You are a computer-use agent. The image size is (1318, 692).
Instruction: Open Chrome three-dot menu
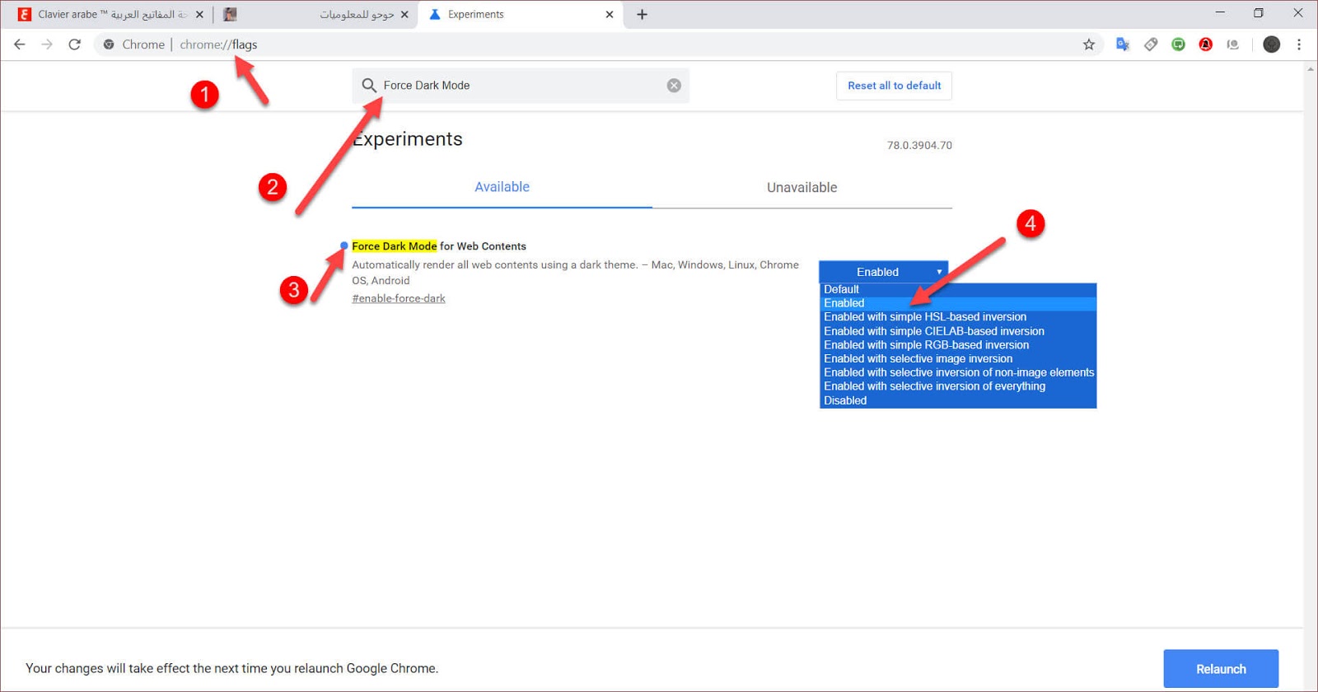(x=1299, y=44)
